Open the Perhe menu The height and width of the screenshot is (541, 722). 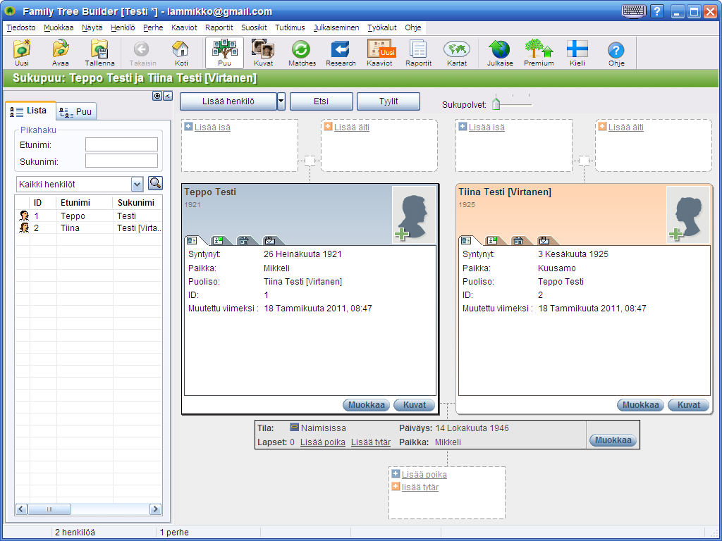pos(153,27)
